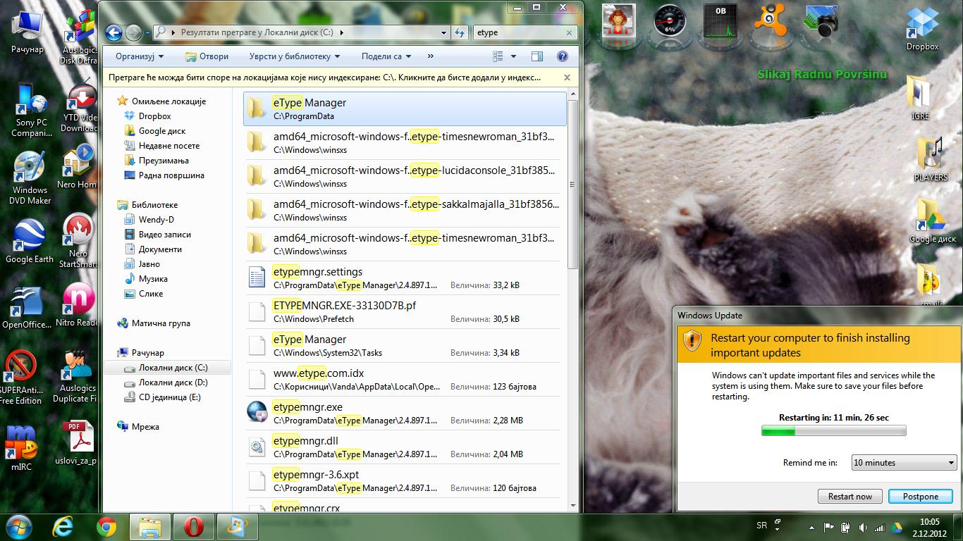The height and width of the screenshot is (541, 963).
Task: Click the refresh button beside the address bar
Action: tap(460, 32)
